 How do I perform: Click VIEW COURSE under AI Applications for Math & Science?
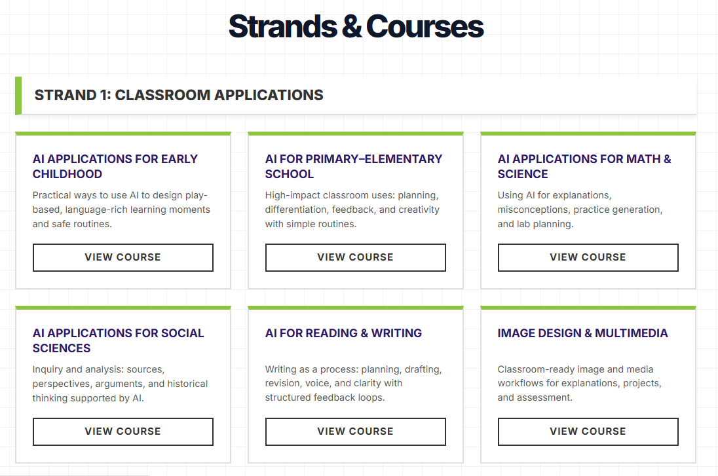coord(588,257)
